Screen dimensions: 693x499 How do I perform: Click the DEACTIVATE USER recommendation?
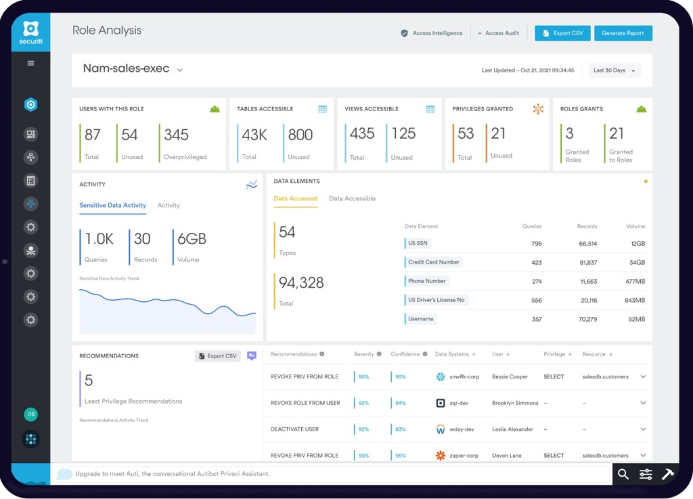click(x=294, y=429)
